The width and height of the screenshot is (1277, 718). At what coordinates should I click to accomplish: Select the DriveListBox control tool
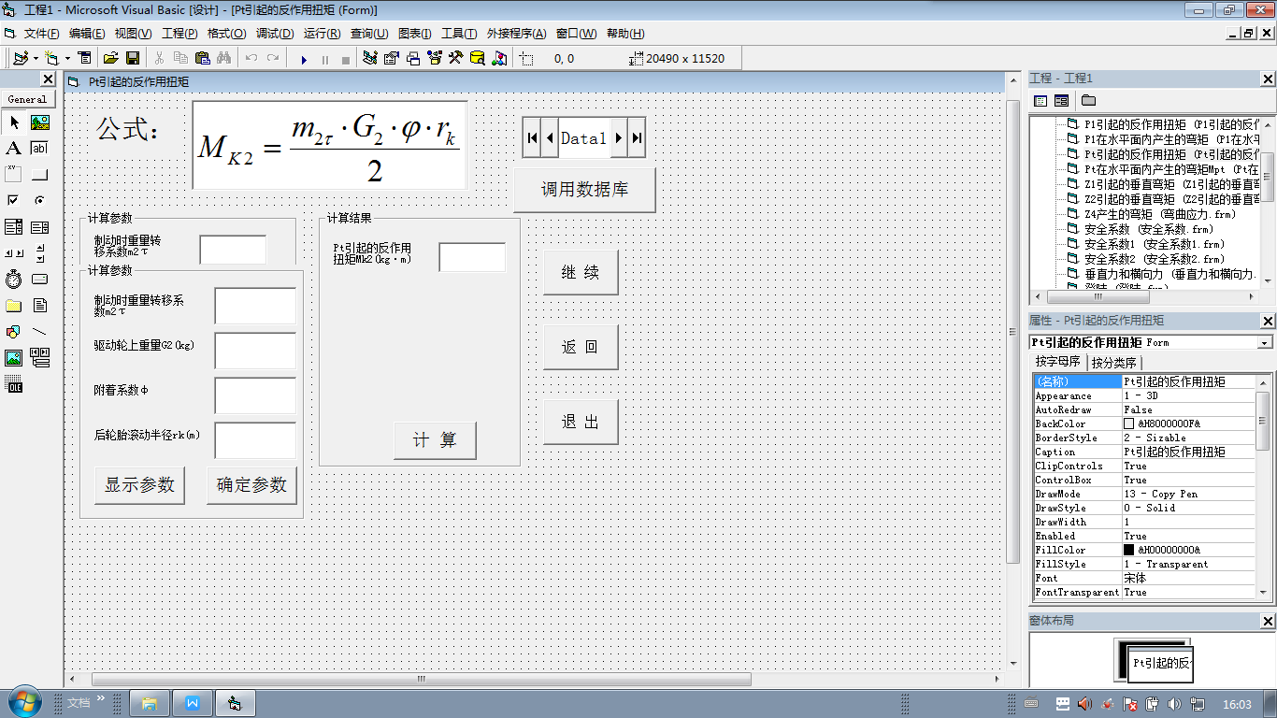[40, 280]
